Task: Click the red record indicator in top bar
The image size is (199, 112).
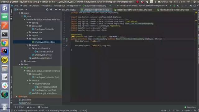Action: pos(137,2)
